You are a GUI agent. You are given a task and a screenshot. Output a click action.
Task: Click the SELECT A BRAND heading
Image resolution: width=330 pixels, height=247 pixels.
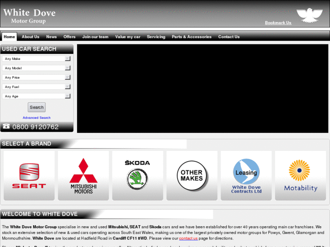tap(26, 144)
